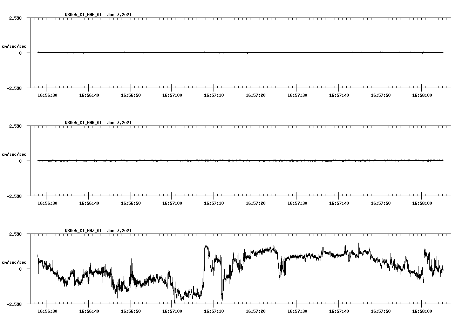Click the 2.598 upper axis value on HNE plot

tap(15, 18)
